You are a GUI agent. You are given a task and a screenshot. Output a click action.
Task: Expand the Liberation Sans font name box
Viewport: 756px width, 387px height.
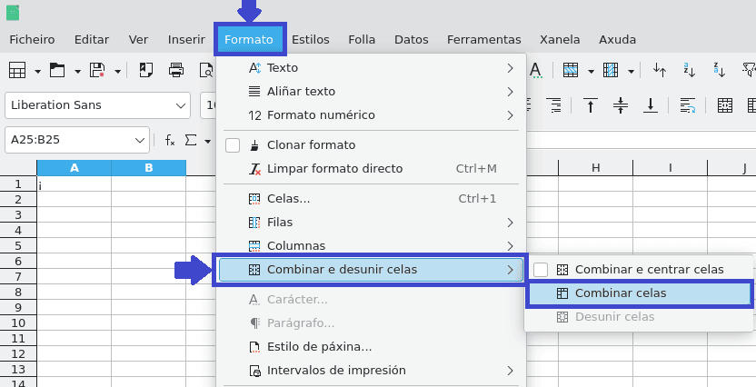point(181,105)
